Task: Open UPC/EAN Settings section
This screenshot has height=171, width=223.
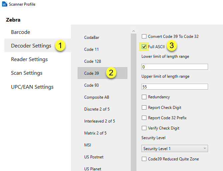Action: pos(32,87)
